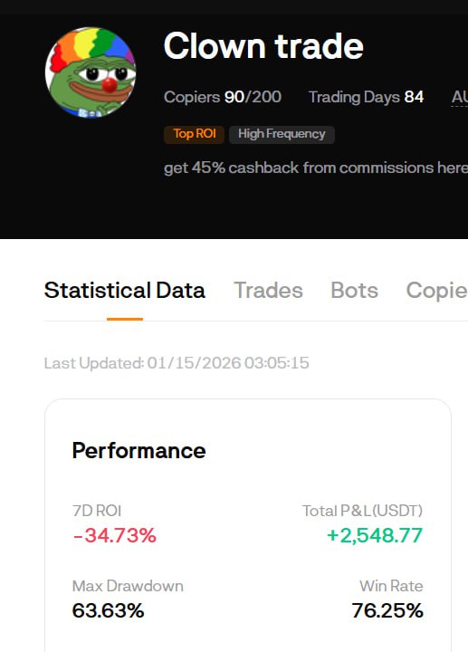468x652 pixels.
Task: Click the Last Updated timestamp
Action: [x=177, y=363]
